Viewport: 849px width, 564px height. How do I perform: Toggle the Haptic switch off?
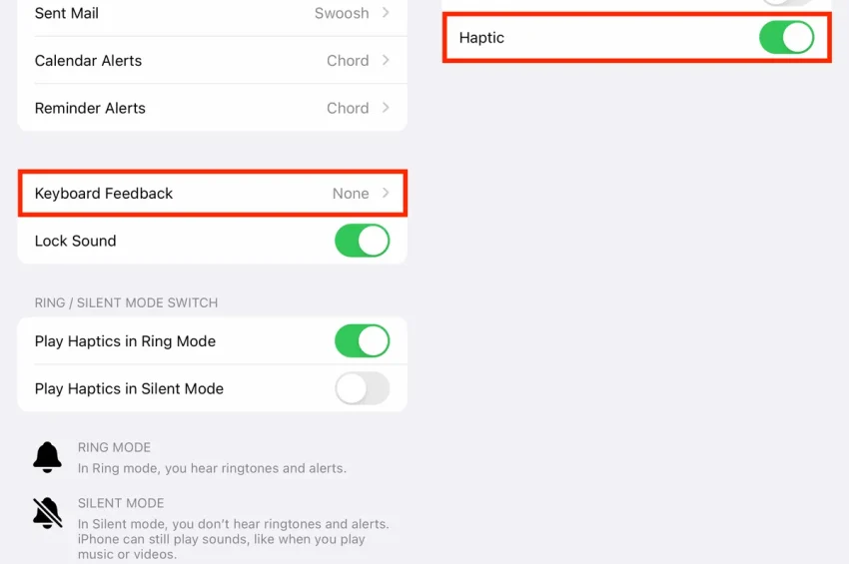pos(786,38)
